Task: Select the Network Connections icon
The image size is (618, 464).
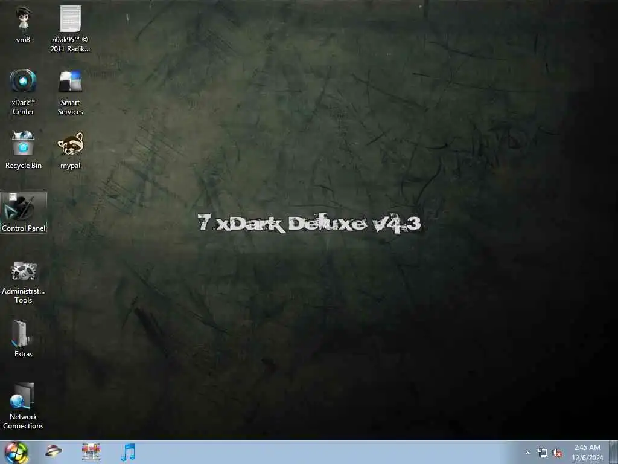Action: coord(24,405)
